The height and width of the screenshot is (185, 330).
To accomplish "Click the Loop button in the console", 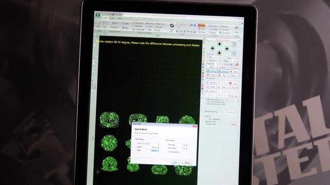I will (211, 91).
